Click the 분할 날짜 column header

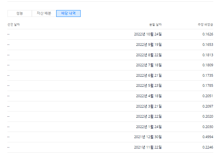[155, 25]
